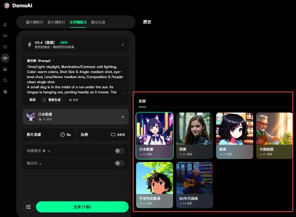Image resolution: width=296 pixels, height=217 pixels.
Task: Toggle 休閒模式 switch
Action: (120, 151)
